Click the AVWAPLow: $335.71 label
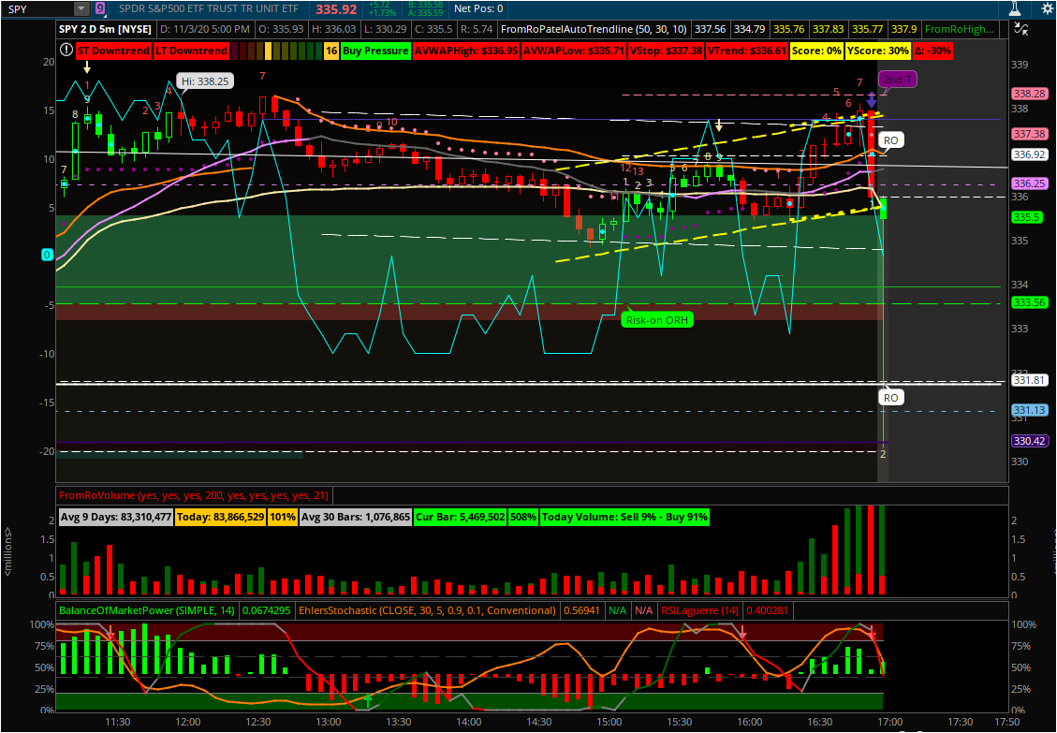The image size is (1057, 733). (x=574, y=51)
